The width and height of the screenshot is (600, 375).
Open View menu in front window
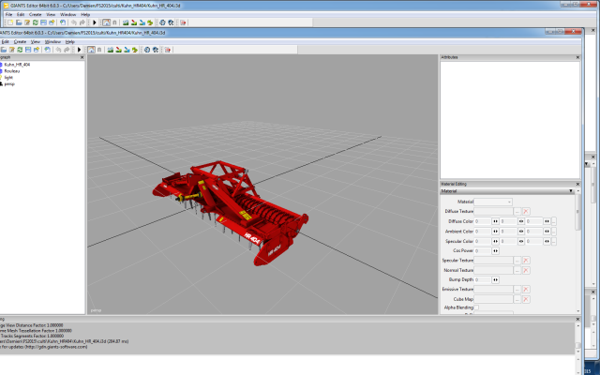(x=36, y=41)
